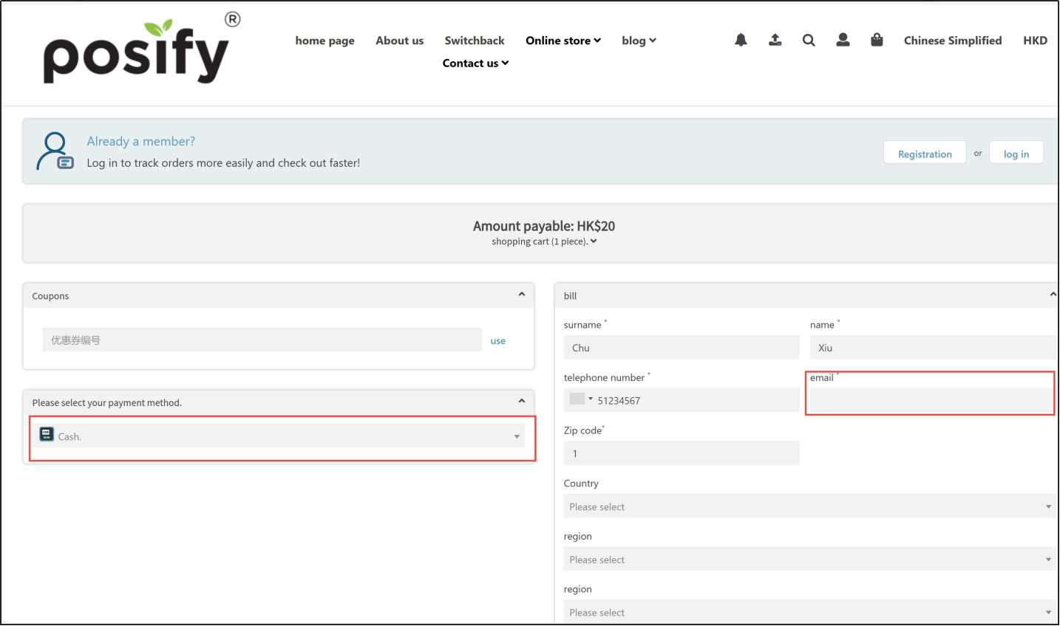1060x626 pixels.
Task: Click the Registration button
Action: (924, 154)
